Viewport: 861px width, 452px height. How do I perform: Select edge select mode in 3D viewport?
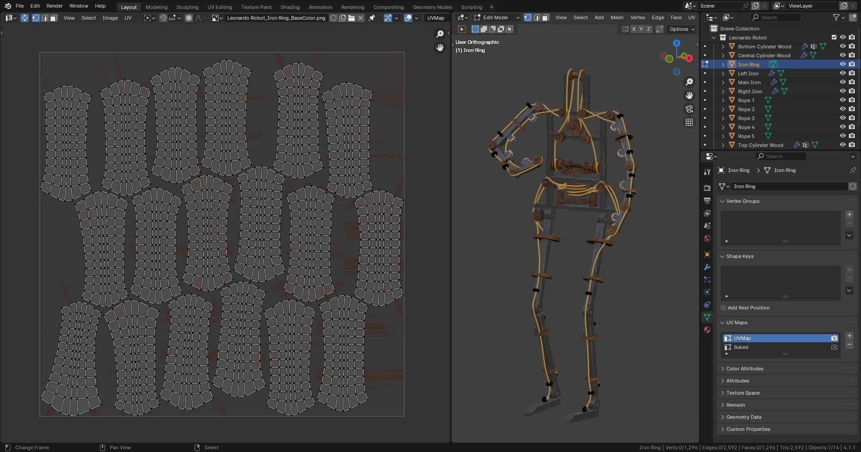537,17
